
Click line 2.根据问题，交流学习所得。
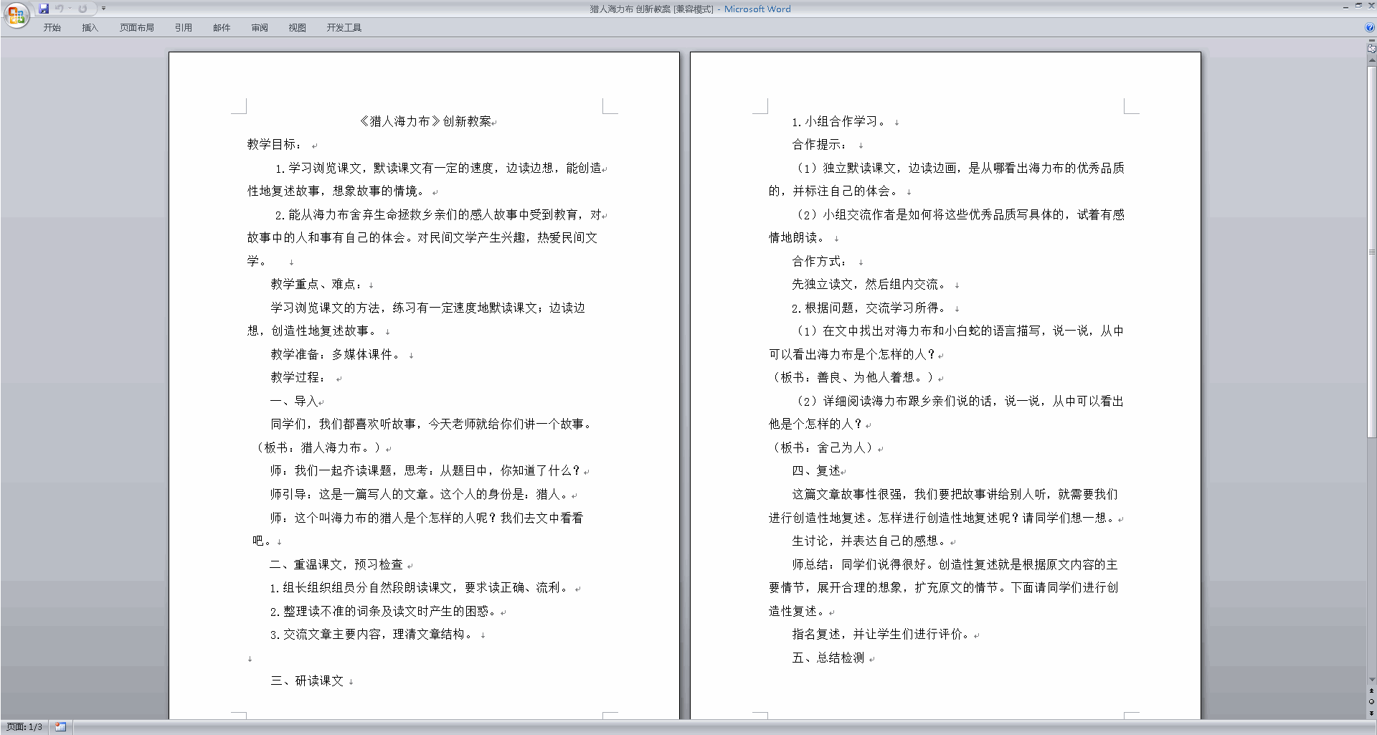click(871, 308)
